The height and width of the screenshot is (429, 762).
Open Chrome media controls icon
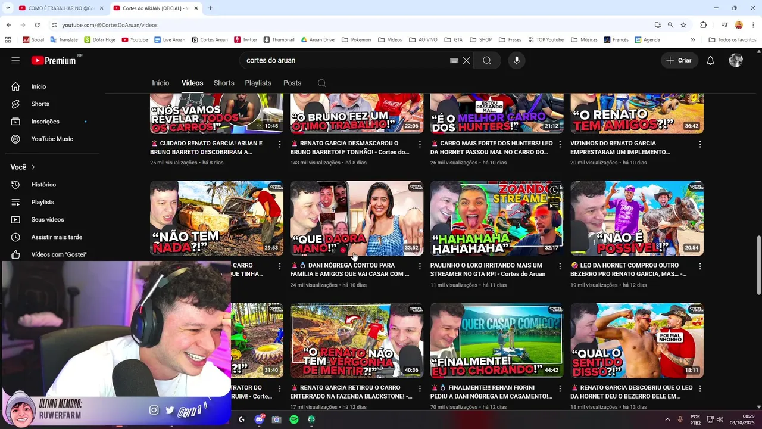(x=724, y=25)
